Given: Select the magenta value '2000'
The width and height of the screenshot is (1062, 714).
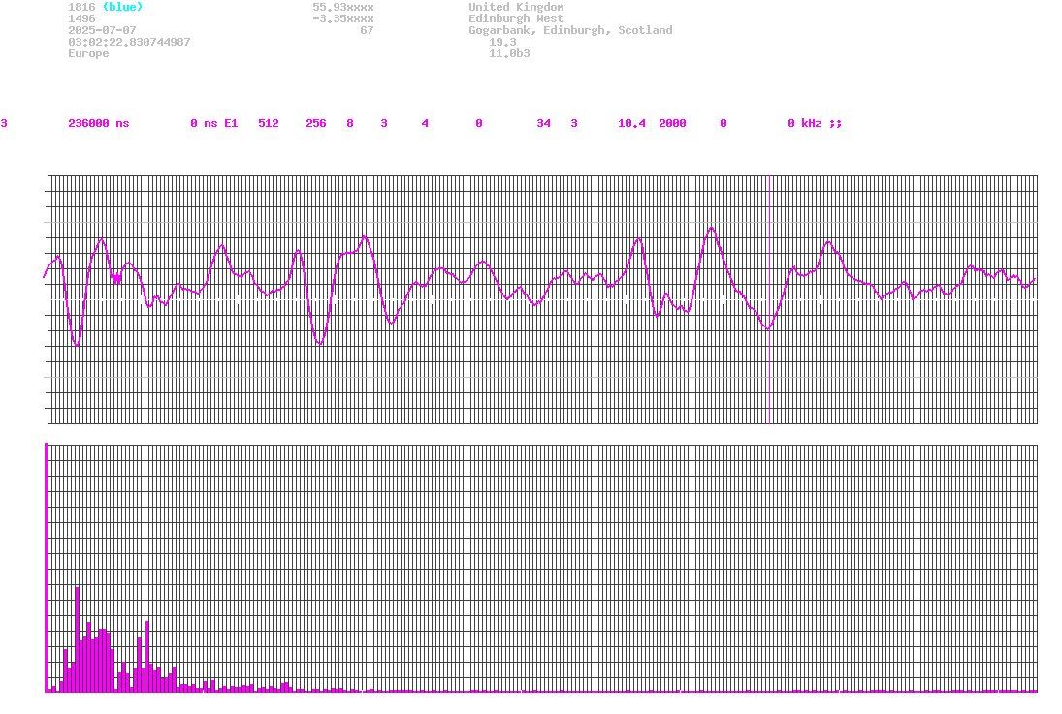Looking at the screenshot, I should [672, 123].
